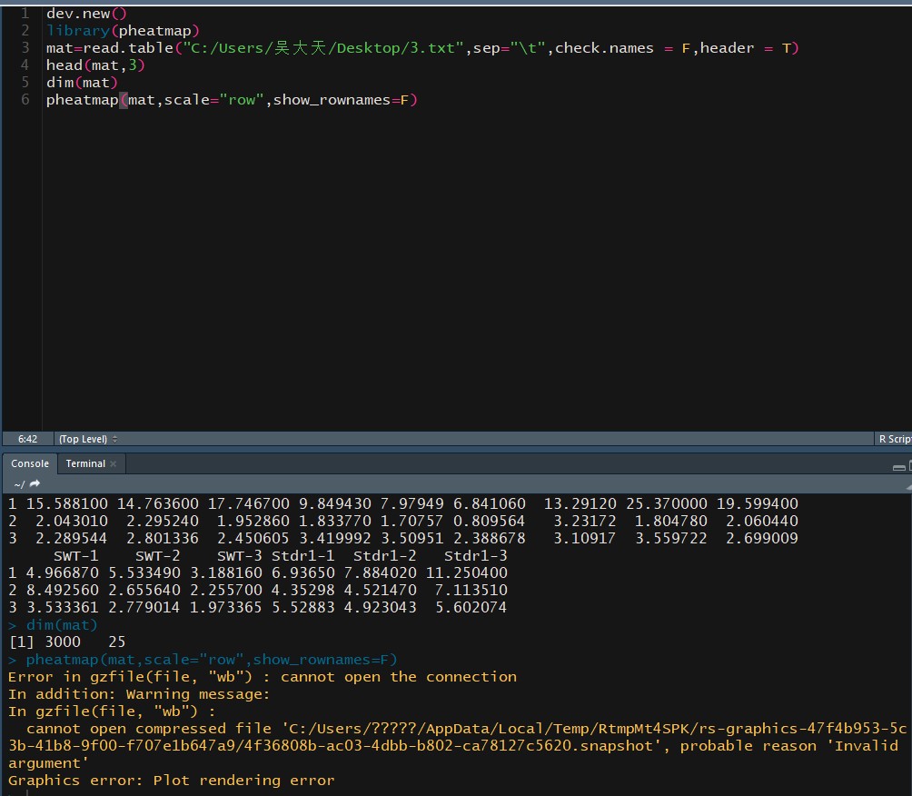Select line number 3 in the gutter
The width and height of the screenshot is (912, 796).
25,48
